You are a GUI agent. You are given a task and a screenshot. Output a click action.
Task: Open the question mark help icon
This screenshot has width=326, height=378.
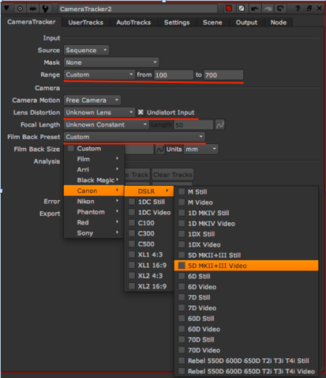(x=298, y=9)
